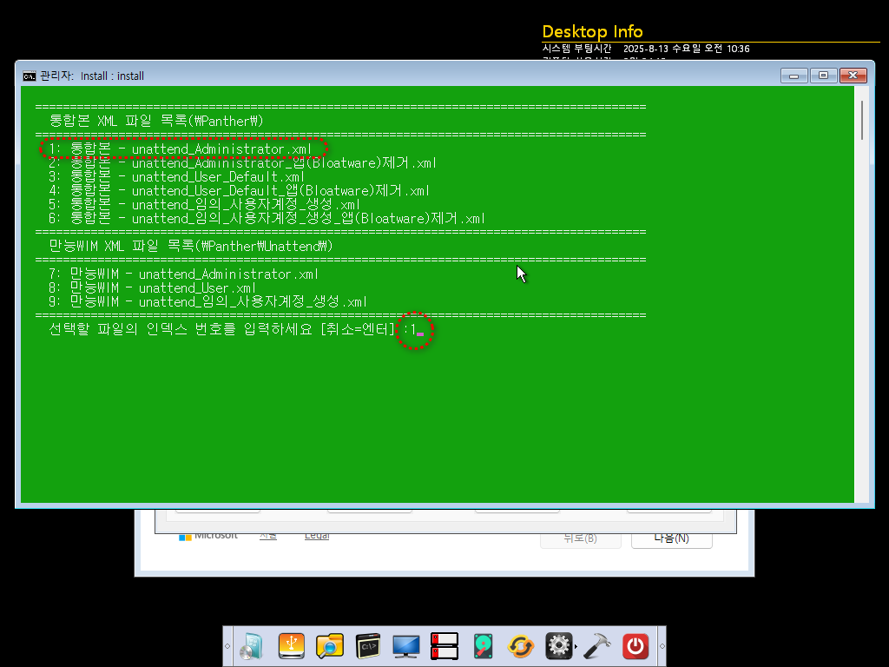Launch the hammer tool icon in the dock
889x667 pixels.
pyautogui.click(x=597, y=646)
